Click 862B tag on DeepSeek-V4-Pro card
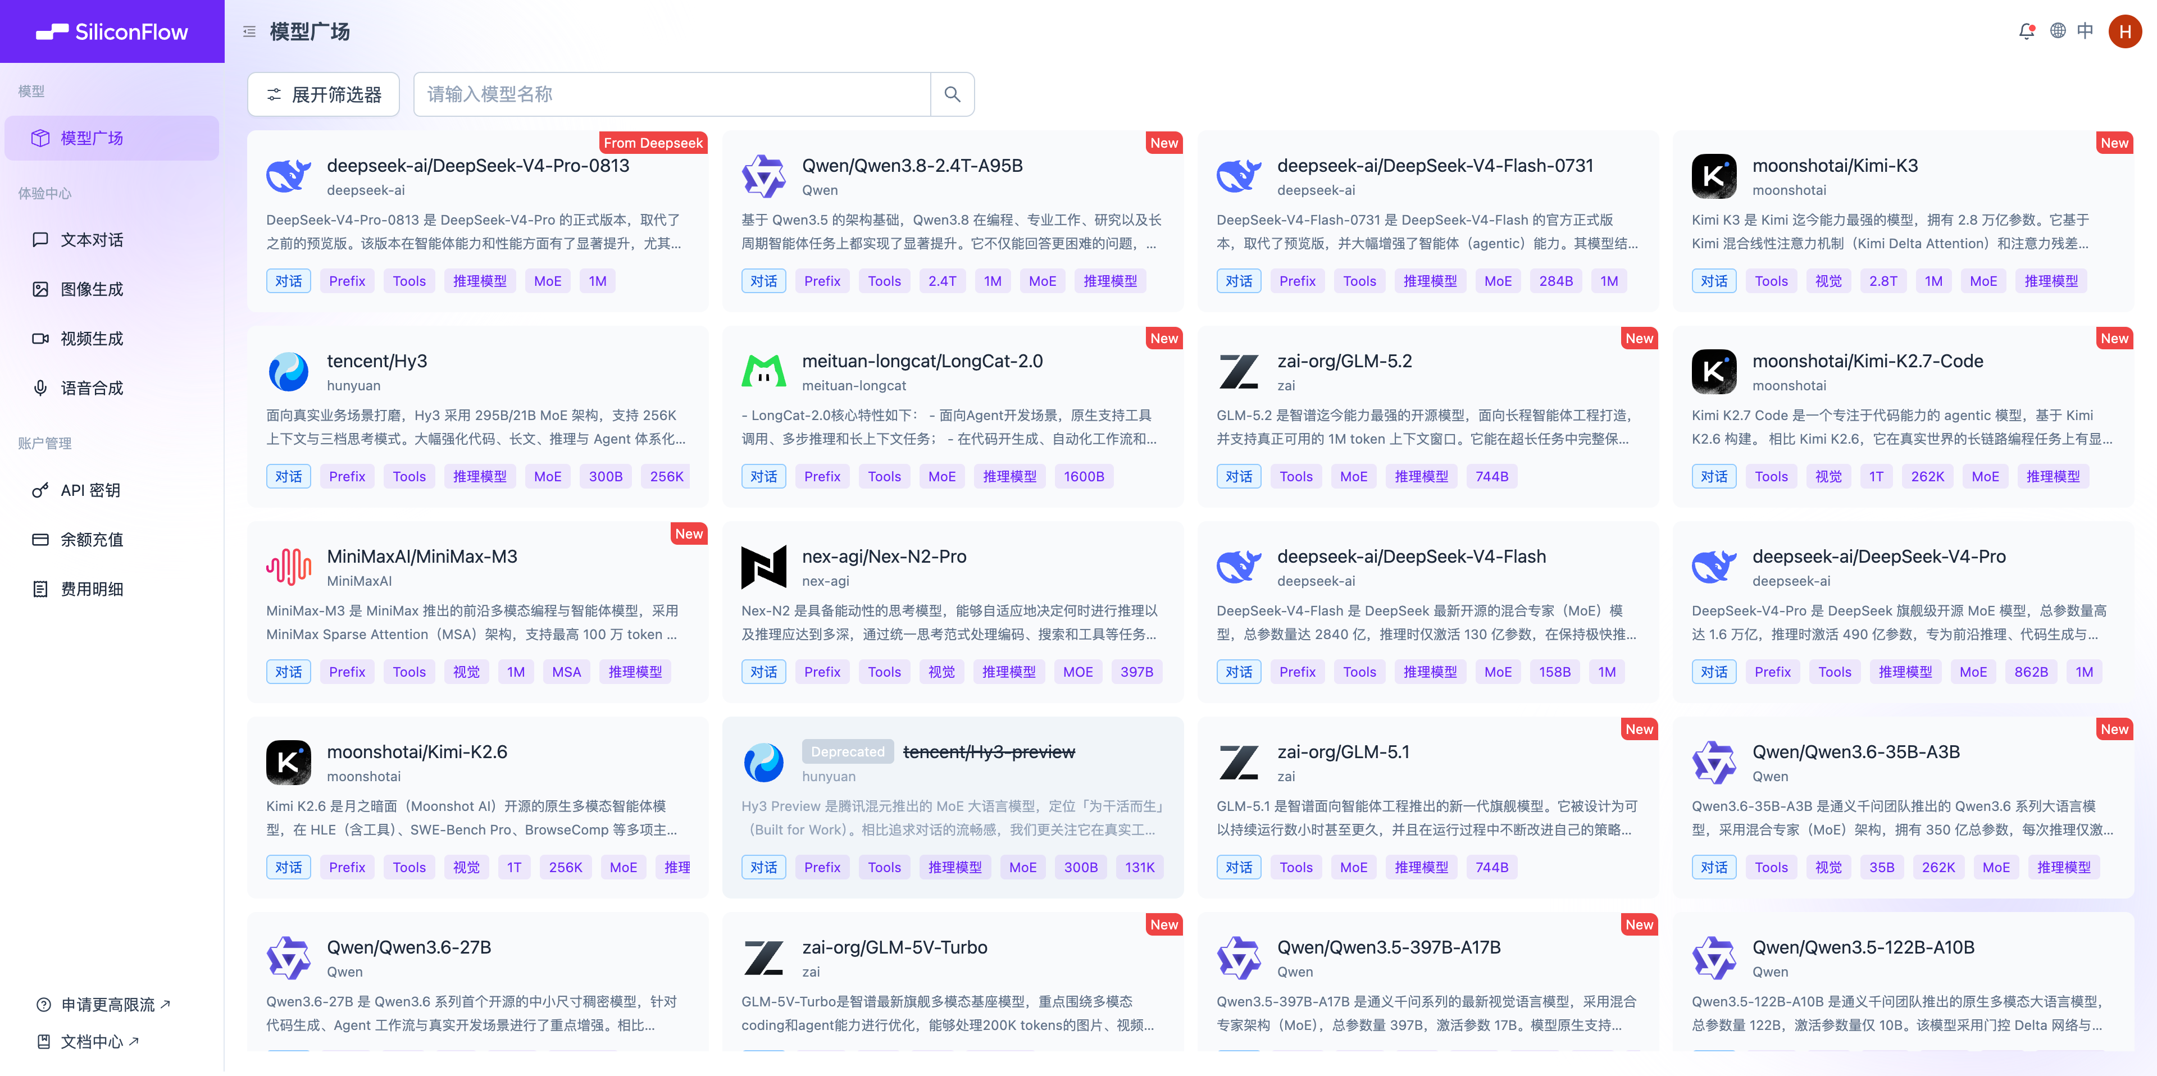 coord(2031,672)
